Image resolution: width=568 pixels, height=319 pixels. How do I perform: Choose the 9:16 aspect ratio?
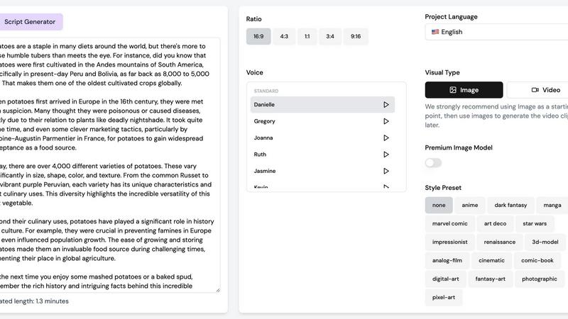pos(356,37)
